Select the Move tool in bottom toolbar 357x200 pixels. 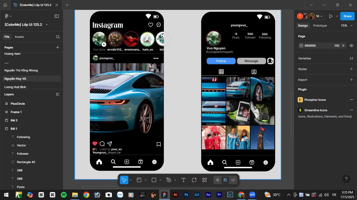[124, 180]
